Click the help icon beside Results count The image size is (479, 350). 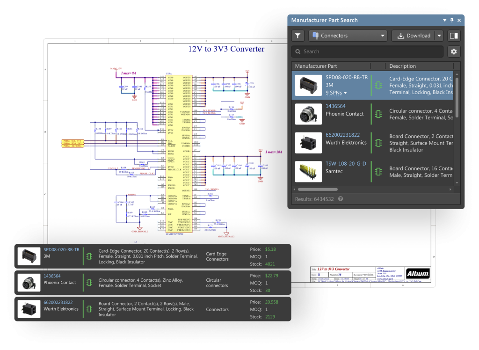pyautogui.click(x=341, y=199)
